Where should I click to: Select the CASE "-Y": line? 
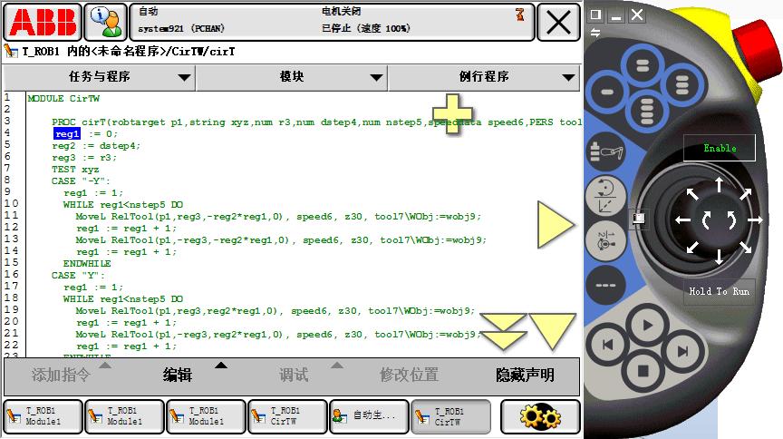pyautogui.click(x=81, y=181)
